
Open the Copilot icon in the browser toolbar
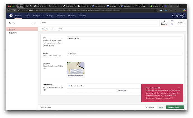185,10
